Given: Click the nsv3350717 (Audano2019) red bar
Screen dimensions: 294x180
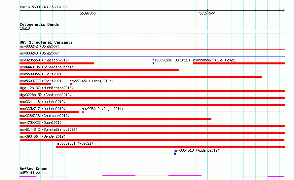Looking at the screenshot, I should click(49, 112).
